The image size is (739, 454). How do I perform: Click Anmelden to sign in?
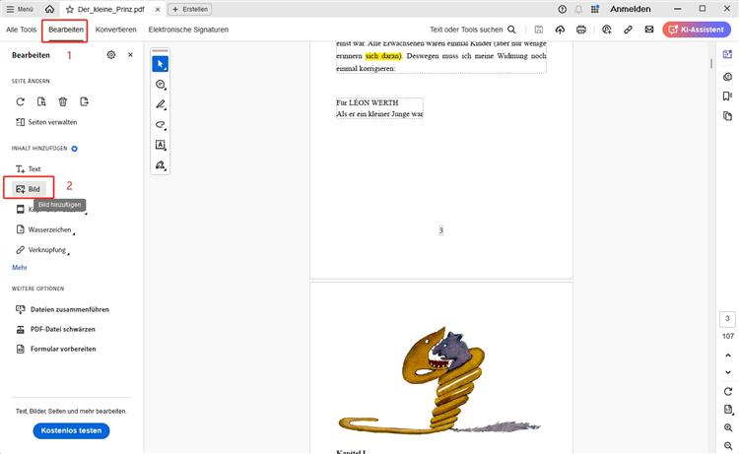coord(631,9)
